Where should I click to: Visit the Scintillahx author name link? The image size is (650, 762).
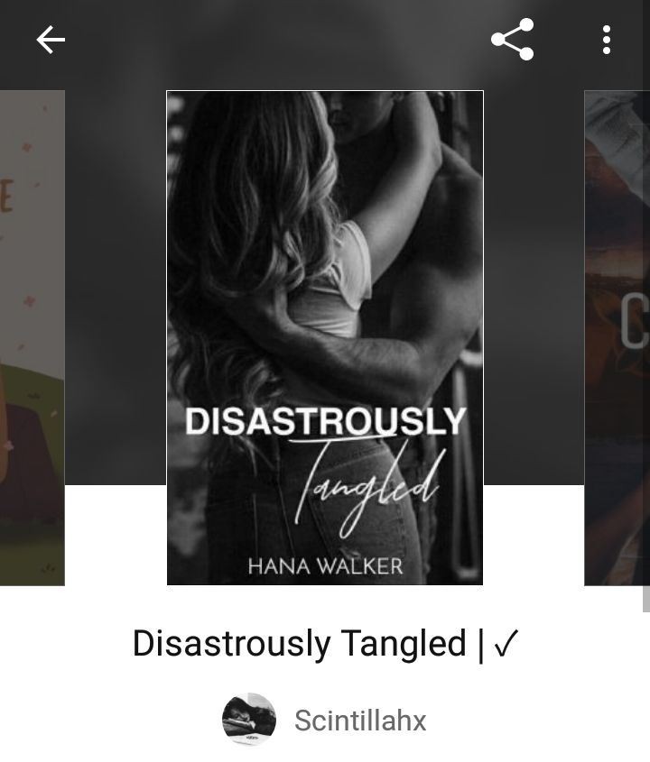point(360,721)
